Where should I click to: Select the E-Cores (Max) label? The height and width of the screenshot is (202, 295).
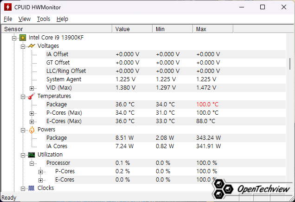(64, 121)
